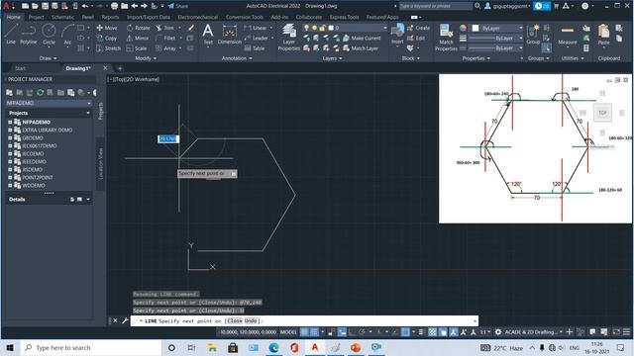The image size is (634, 356).
Task: Click the Leader annotation tool
Action: (257, 38)
